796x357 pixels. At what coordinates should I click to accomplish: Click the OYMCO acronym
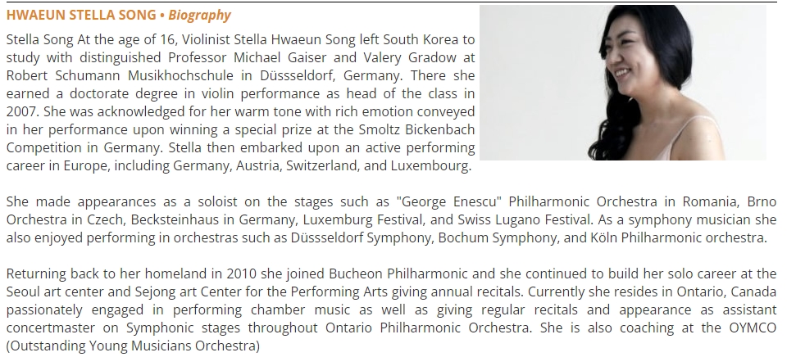click(753, 328)
